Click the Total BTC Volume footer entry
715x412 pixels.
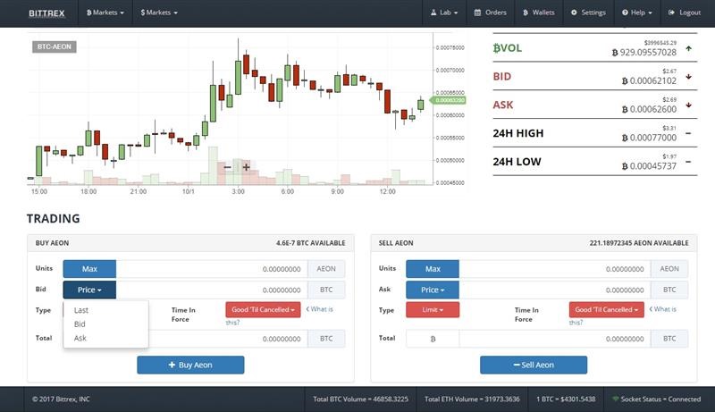[x=361, y=399]
